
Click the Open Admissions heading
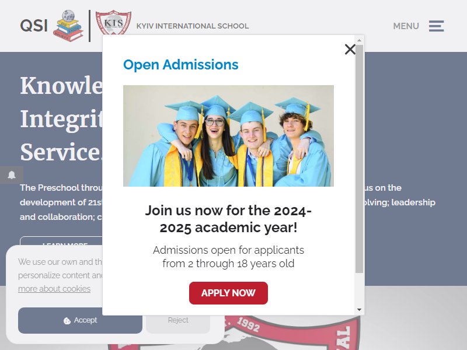coord(181,65)
